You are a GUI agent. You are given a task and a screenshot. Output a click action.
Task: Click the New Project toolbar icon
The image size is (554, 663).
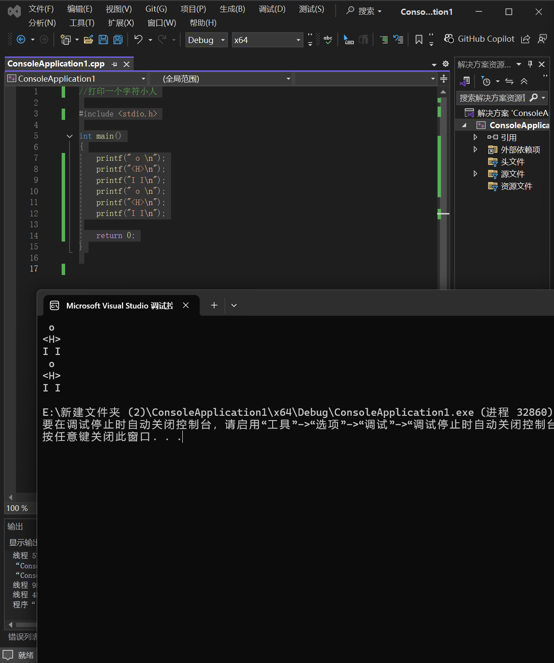pyautogui.click(x=66, y=40)
